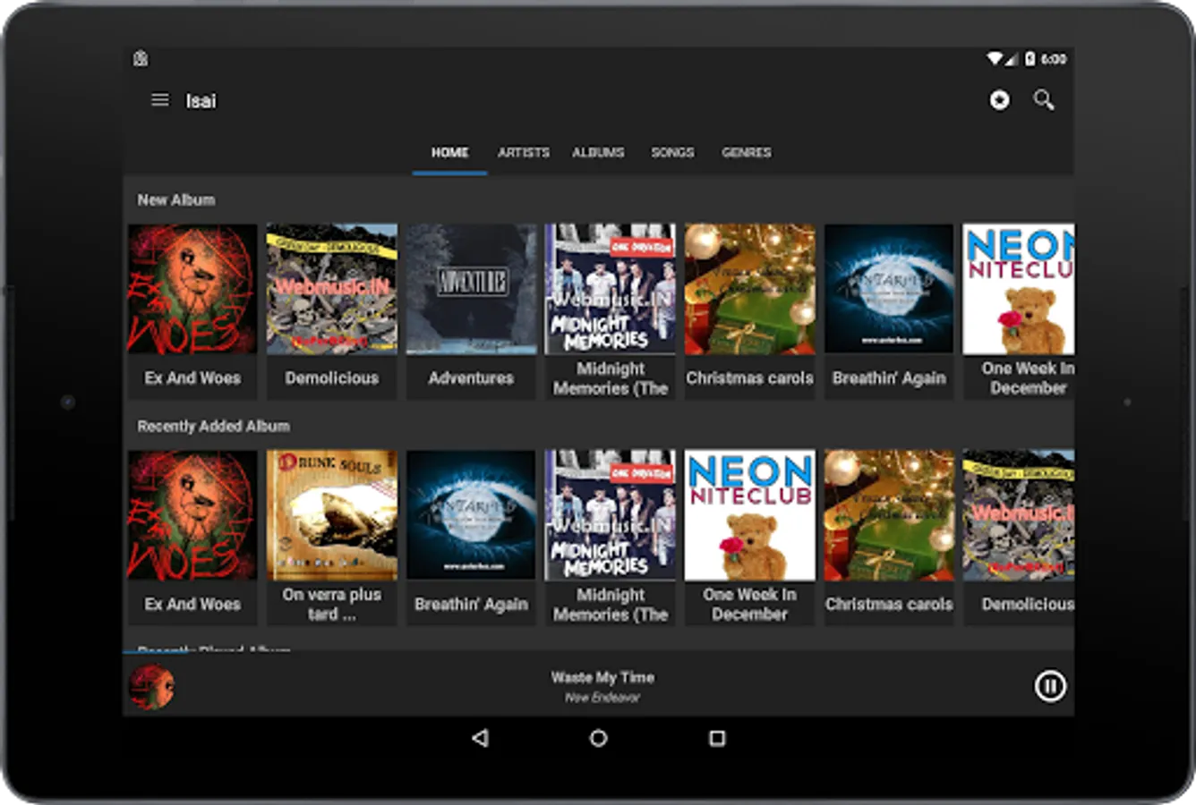Open the Albums tab

tap(598, 153)
